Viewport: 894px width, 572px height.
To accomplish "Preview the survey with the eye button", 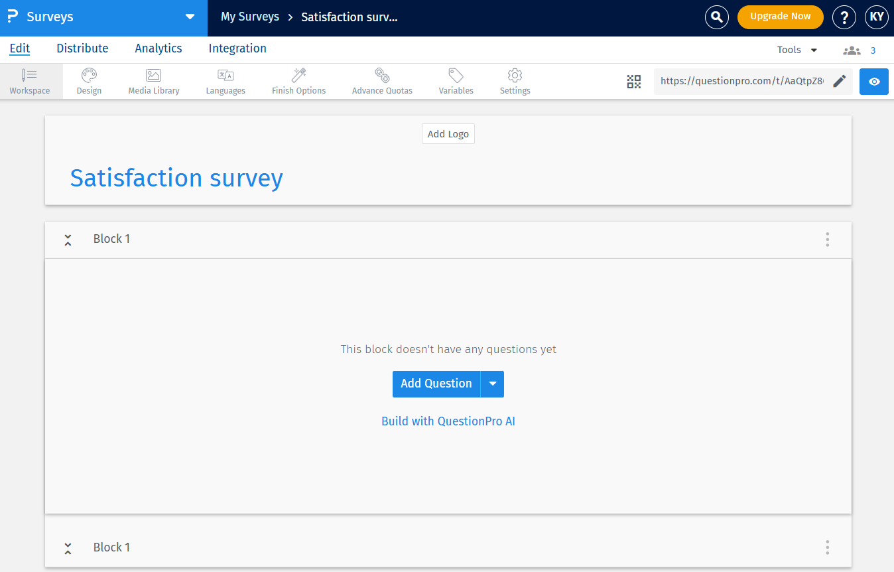I will [x=873, y=82].
